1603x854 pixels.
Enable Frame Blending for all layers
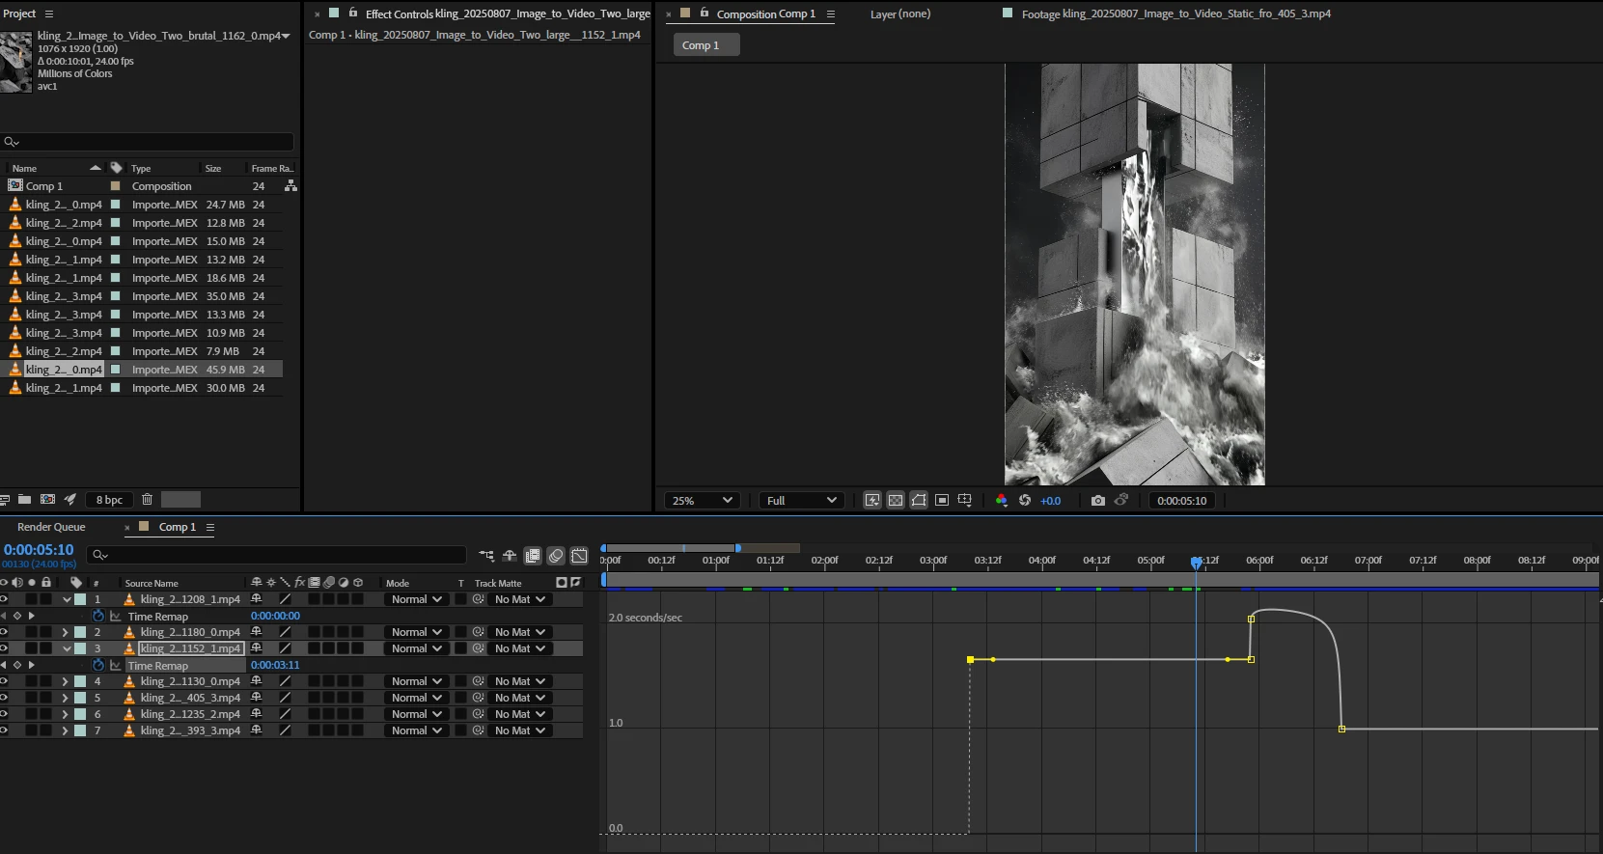click(533, 556)
